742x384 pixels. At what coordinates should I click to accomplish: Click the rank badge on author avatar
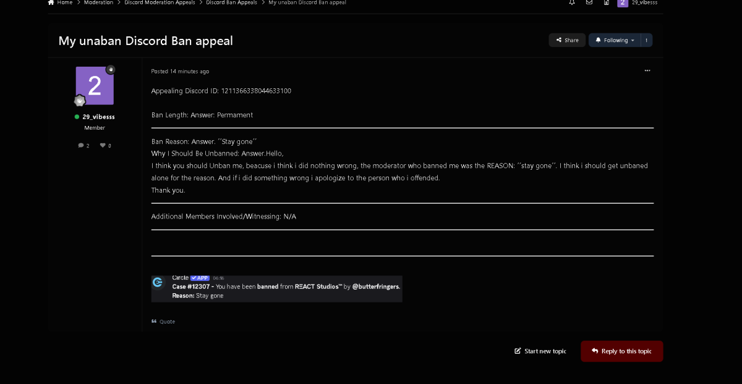coord(80,101)
